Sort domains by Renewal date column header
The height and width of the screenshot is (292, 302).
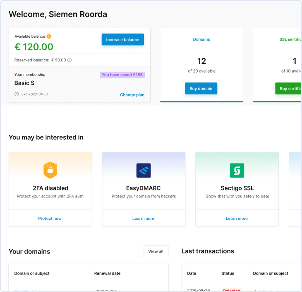point(107,273)
